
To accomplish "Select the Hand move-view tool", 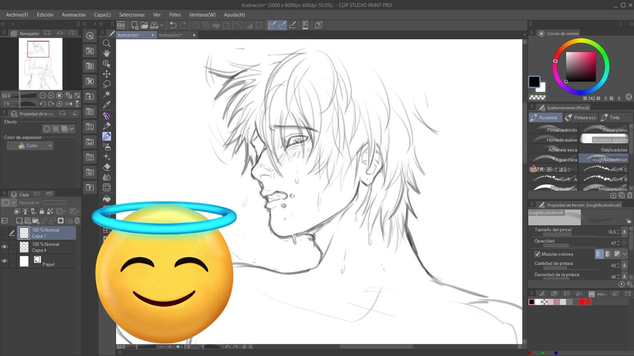I will pyautogui.click(x=107, y=53).
